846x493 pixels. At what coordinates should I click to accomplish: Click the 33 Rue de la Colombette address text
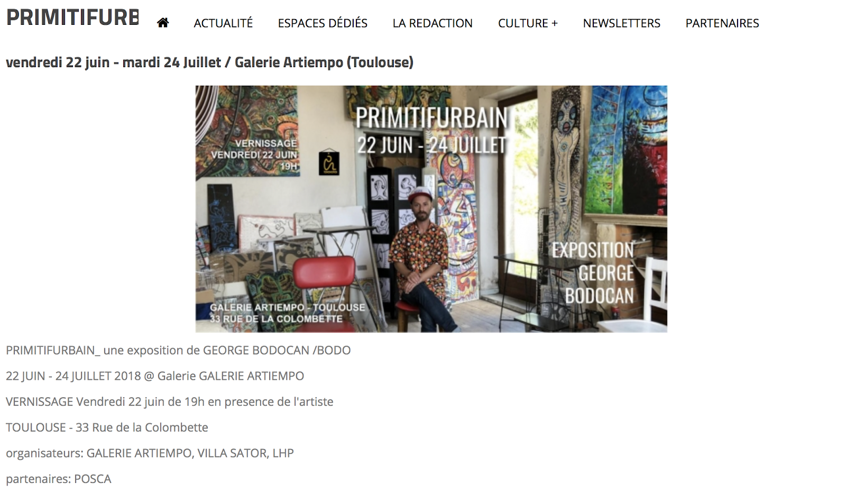pyautogui.click(x=142, y=427)
